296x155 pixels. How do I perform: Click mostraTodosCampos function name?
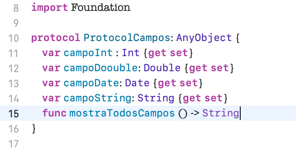(x=122, y=114)
